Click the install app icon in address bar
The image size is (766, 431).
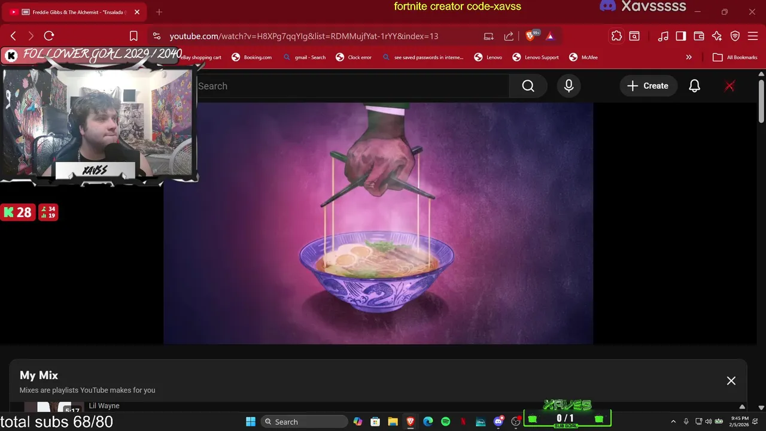(x=489, y=36)
